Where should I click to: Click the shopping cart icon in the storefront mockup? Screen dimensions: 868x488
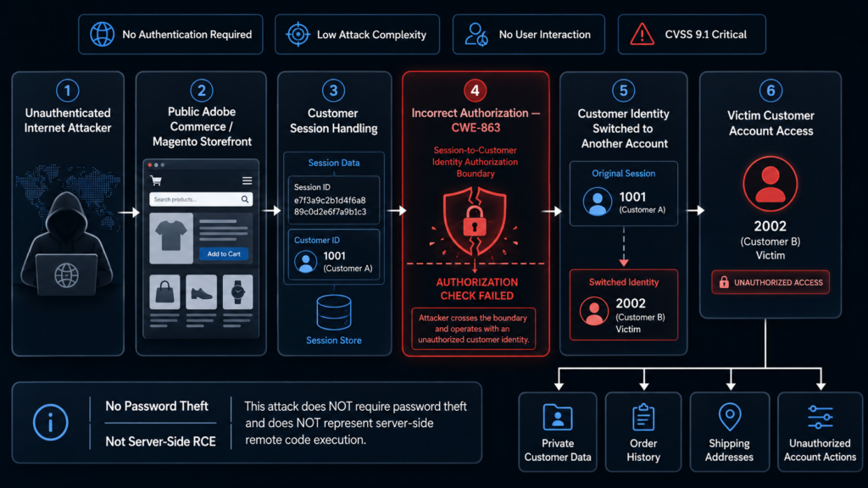(156, 180)
